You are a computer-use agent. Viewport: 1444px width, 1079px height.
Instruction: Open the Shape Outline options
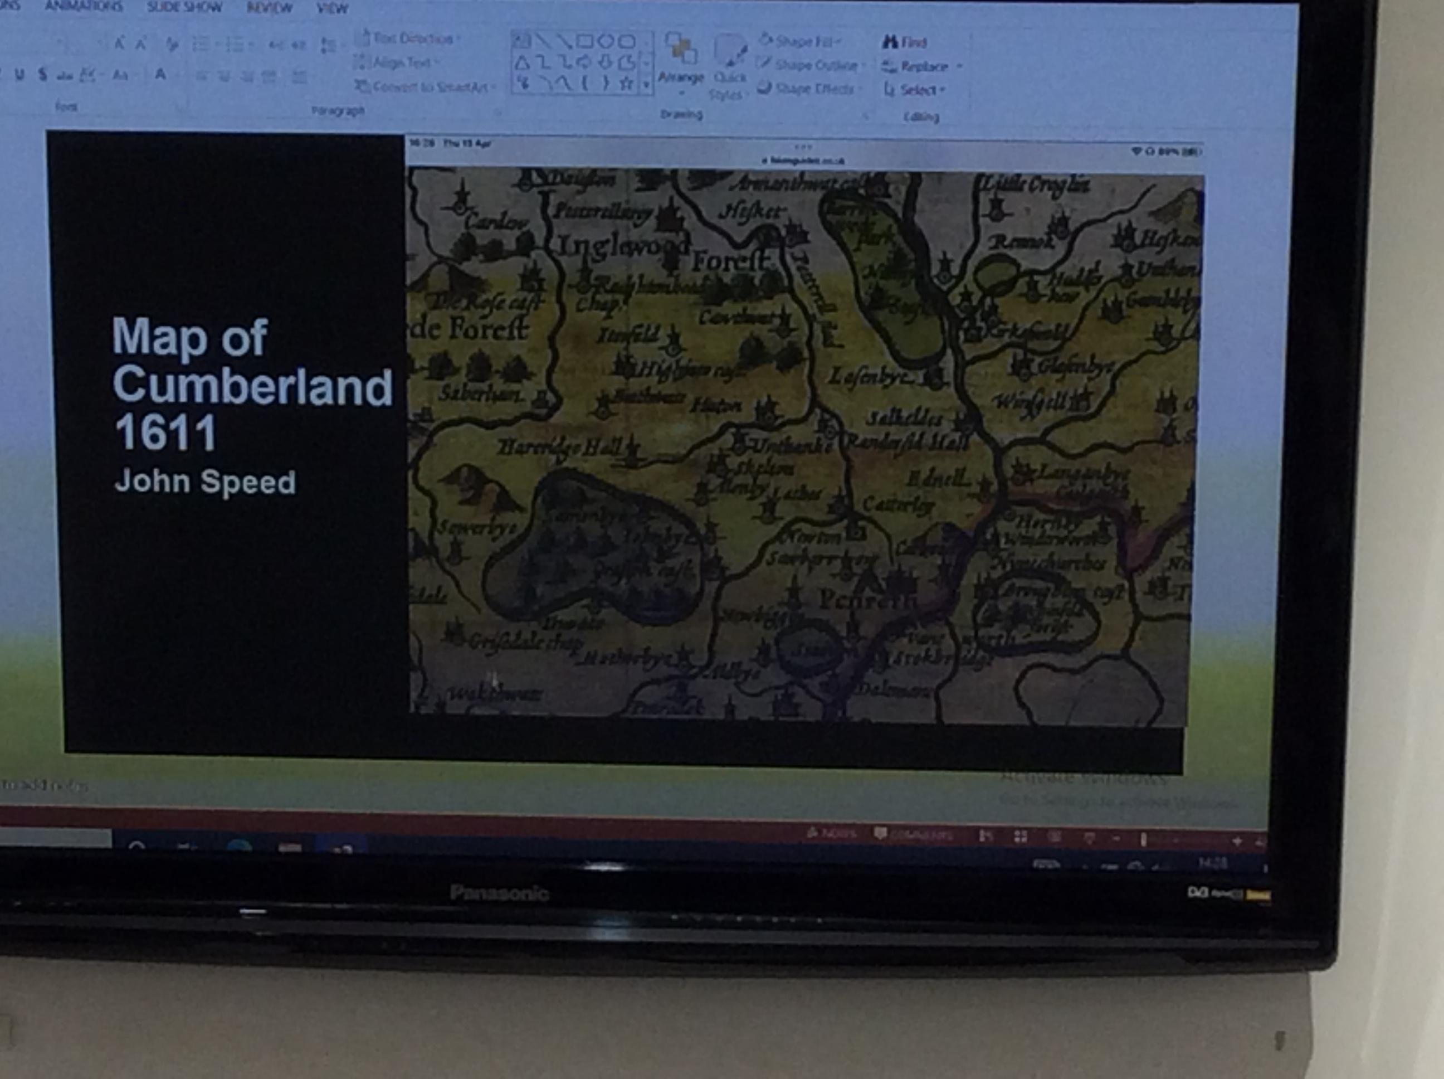(x=811, y=65)
